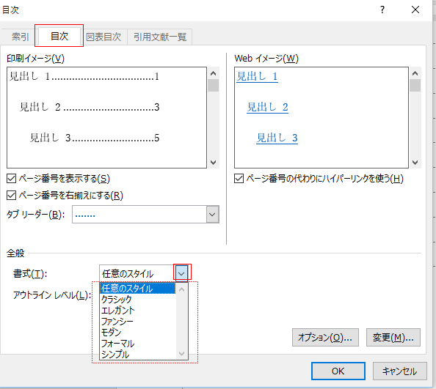The width and height of the screenshot is (436, 389).
Task: Choose モダン in the format list
Action: 137,333
